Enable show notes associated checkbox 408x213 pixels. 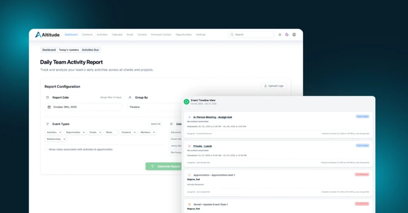pos(46,149)
